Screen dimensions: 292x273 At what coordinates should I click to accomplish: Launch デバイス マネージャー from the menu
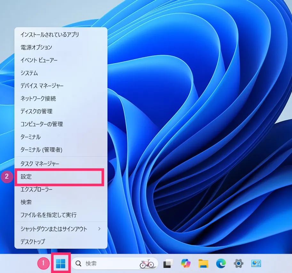[x=61, y=86]
